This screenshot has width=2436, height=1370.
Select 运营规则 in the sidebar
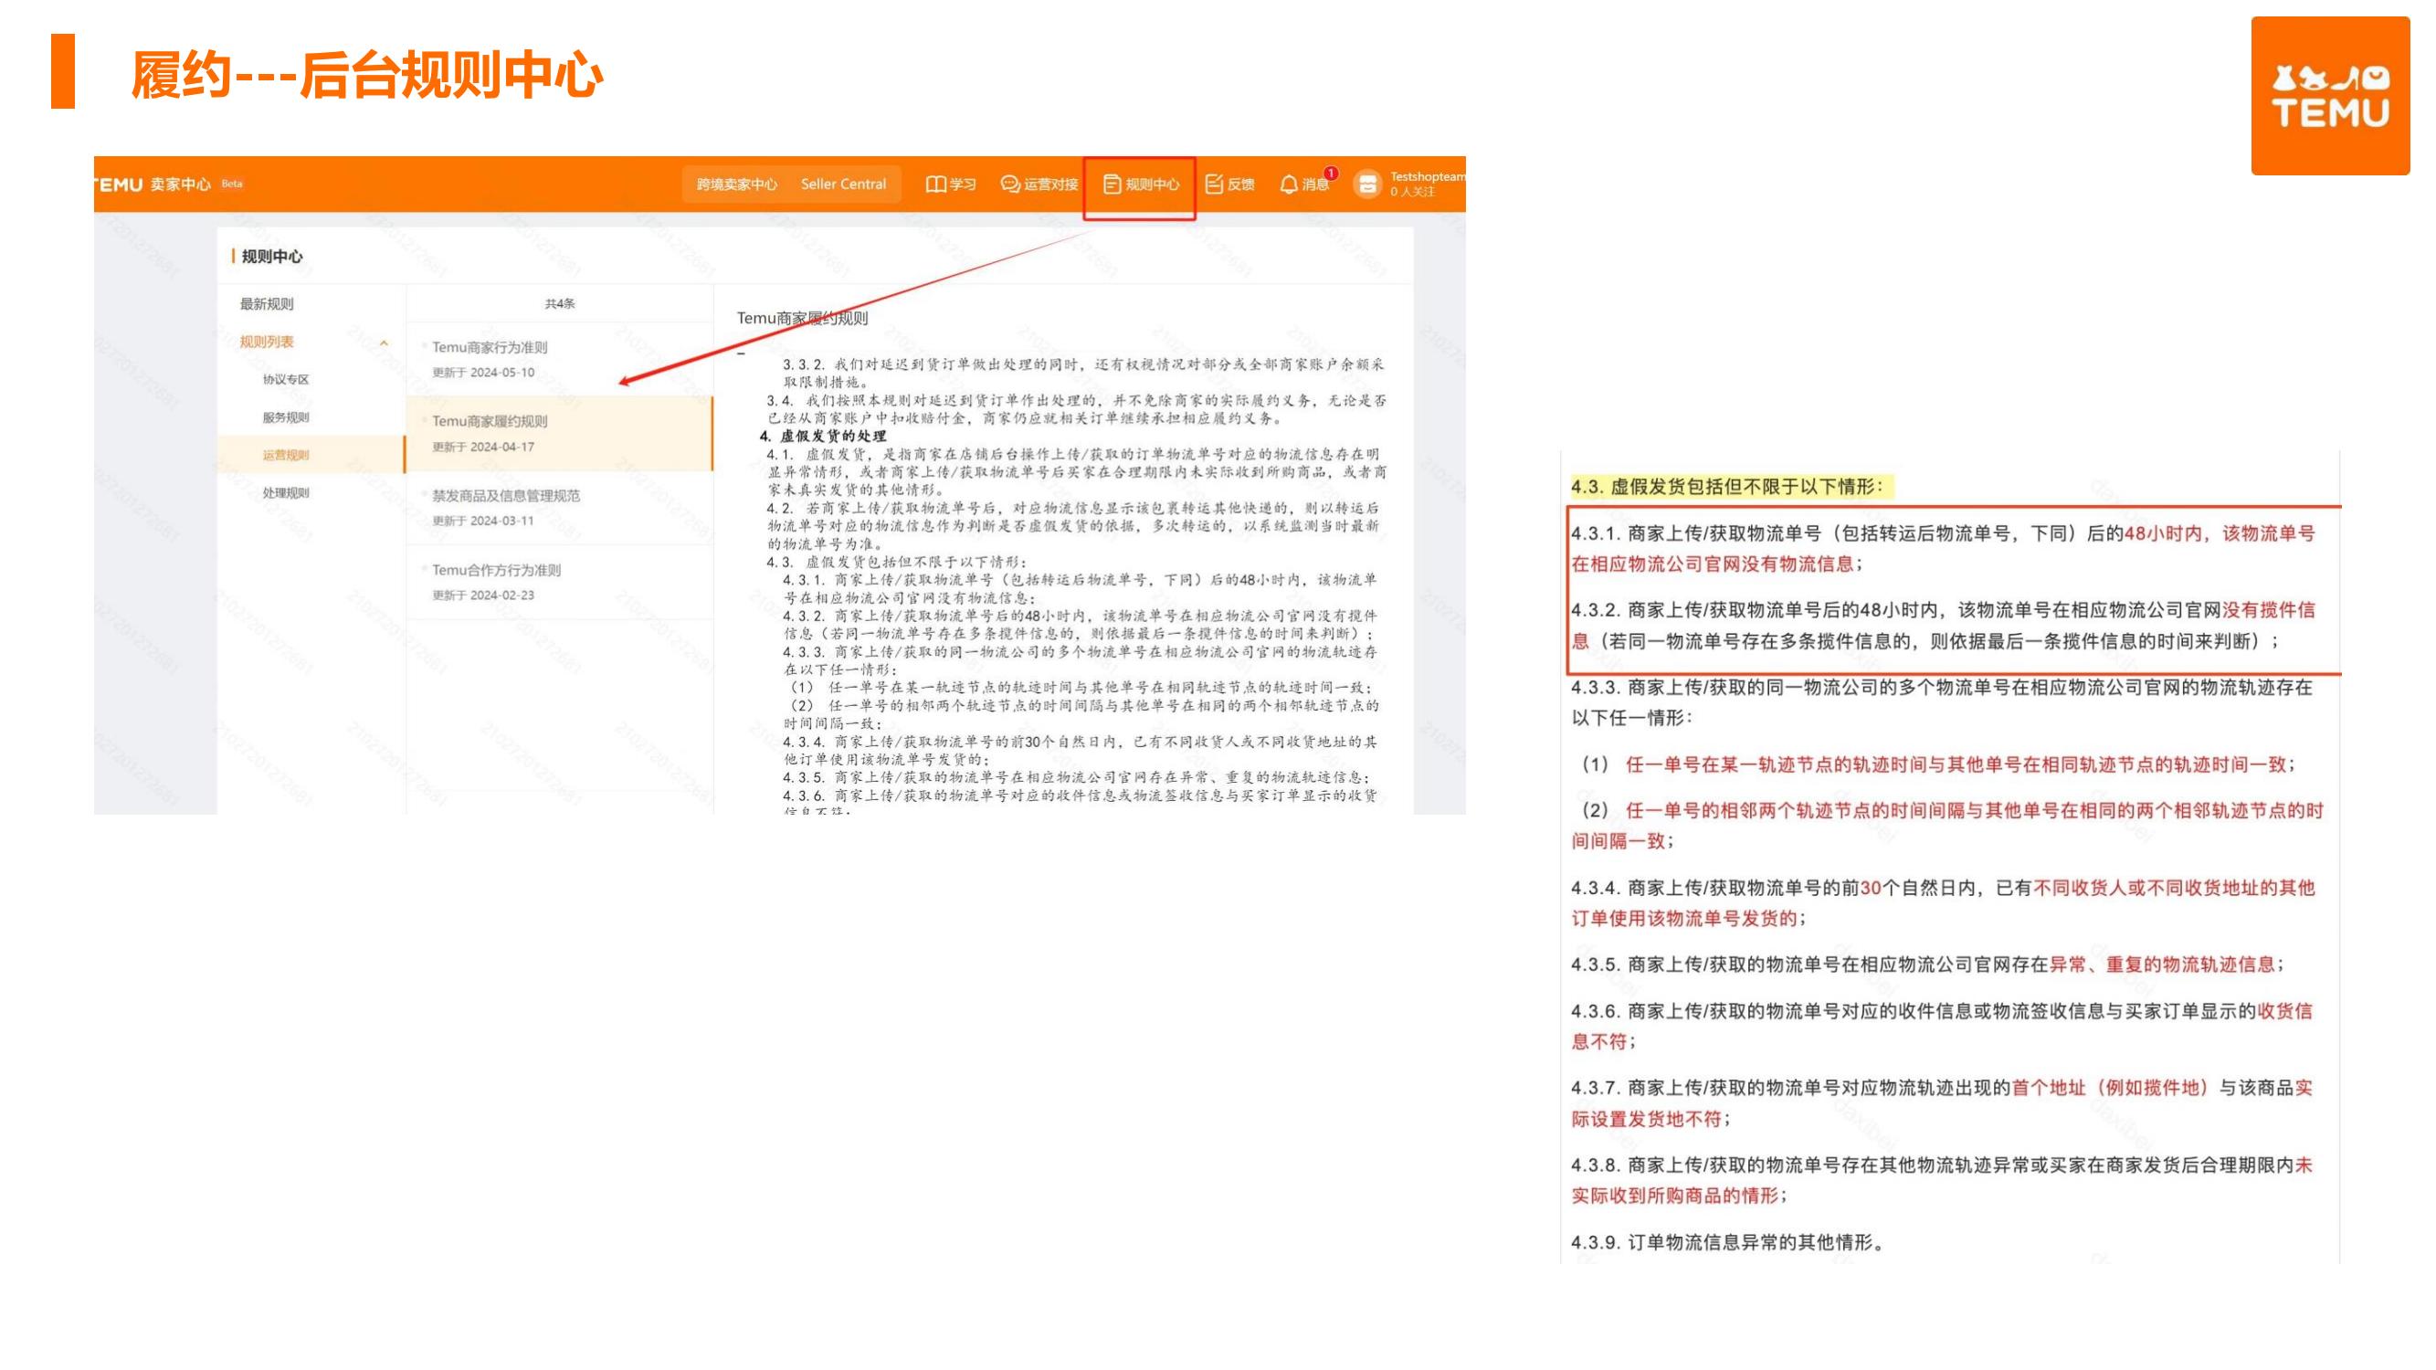coord(286,455)
